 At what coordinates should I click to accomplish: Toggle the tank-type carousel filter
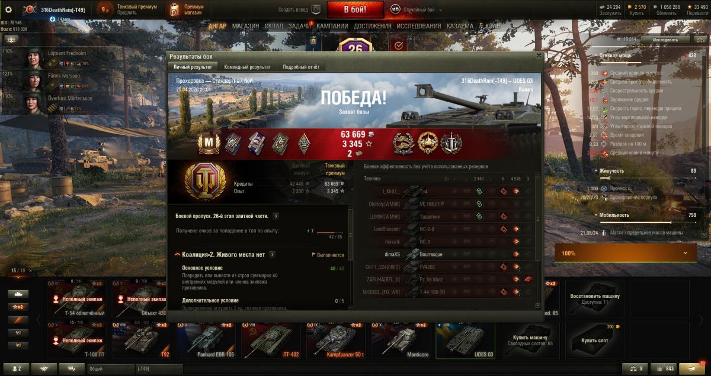pyautogui.click(x=18, y=294)
